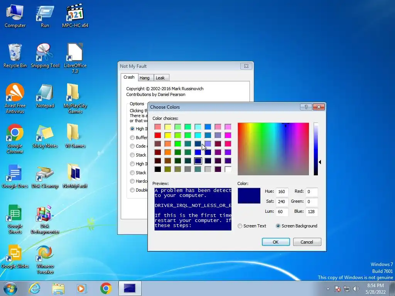
Task: Pick the magenta color swatch
Action: 228,135
